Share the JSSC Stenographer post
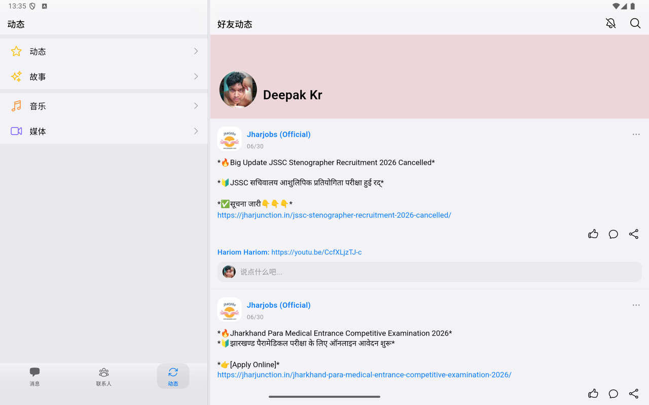Viewport: 649px width, 405px height. [634, 234]
